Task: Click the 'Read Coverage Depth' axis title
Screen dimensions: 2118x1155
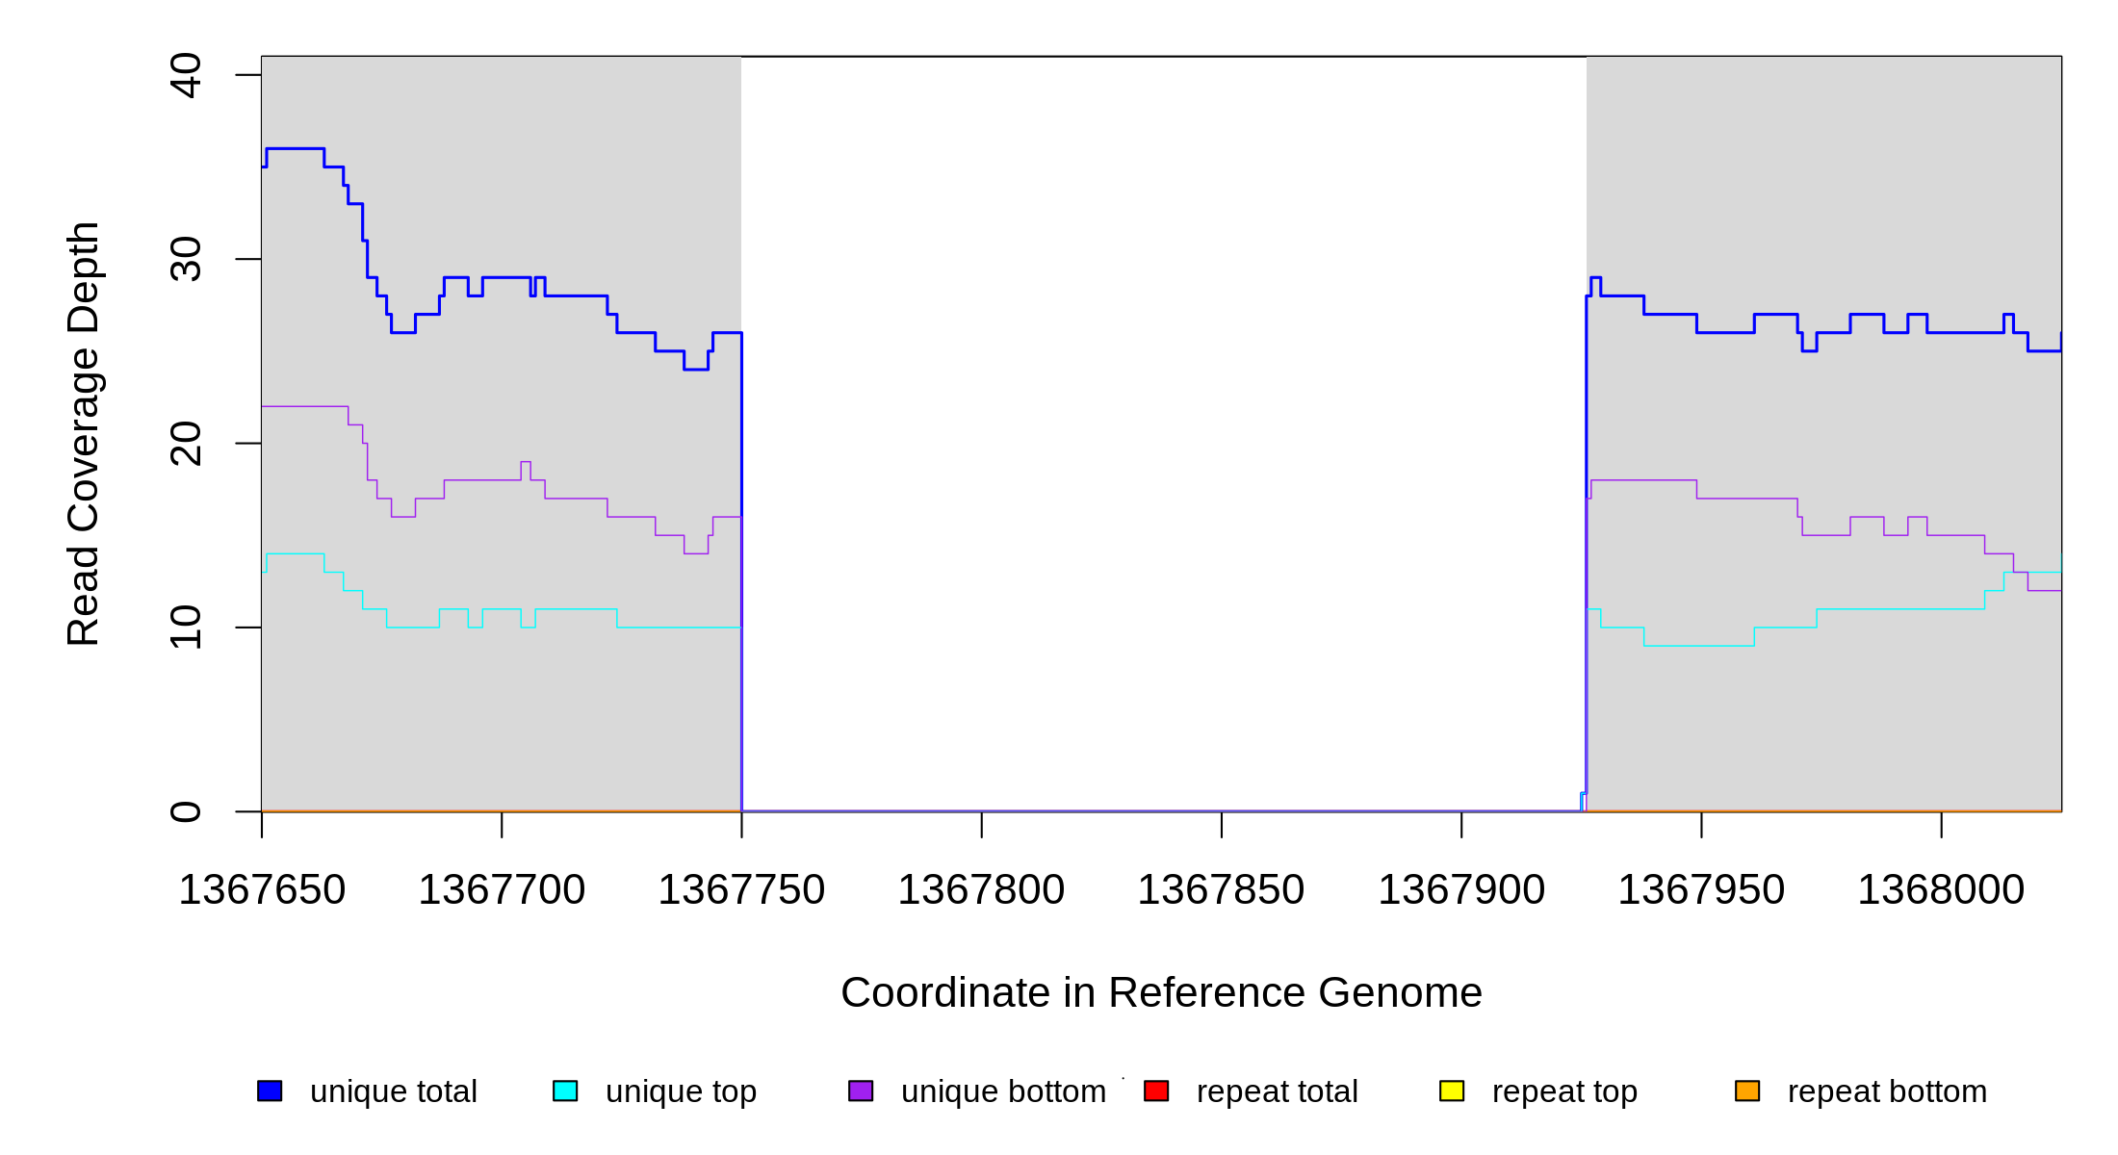Action: [x=84, y=433]
